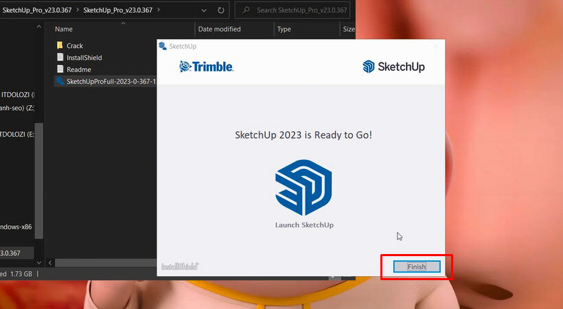Open the Crack folder
Viewport: 563px width, 309px height.
[x=74, y=46]
